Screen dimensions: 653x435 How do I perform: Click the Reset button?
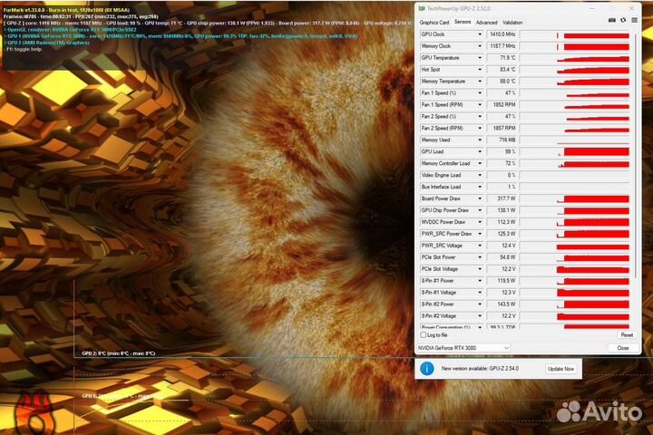tap(627, 334)
